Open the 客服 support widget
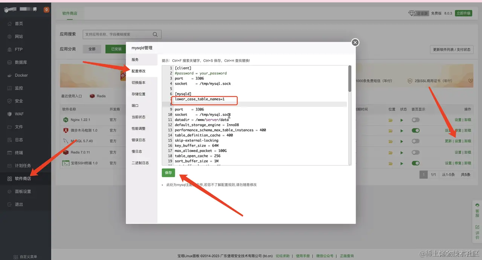Image resolution: width=482 pixels, height=260 pixels. tap(477, 210)
